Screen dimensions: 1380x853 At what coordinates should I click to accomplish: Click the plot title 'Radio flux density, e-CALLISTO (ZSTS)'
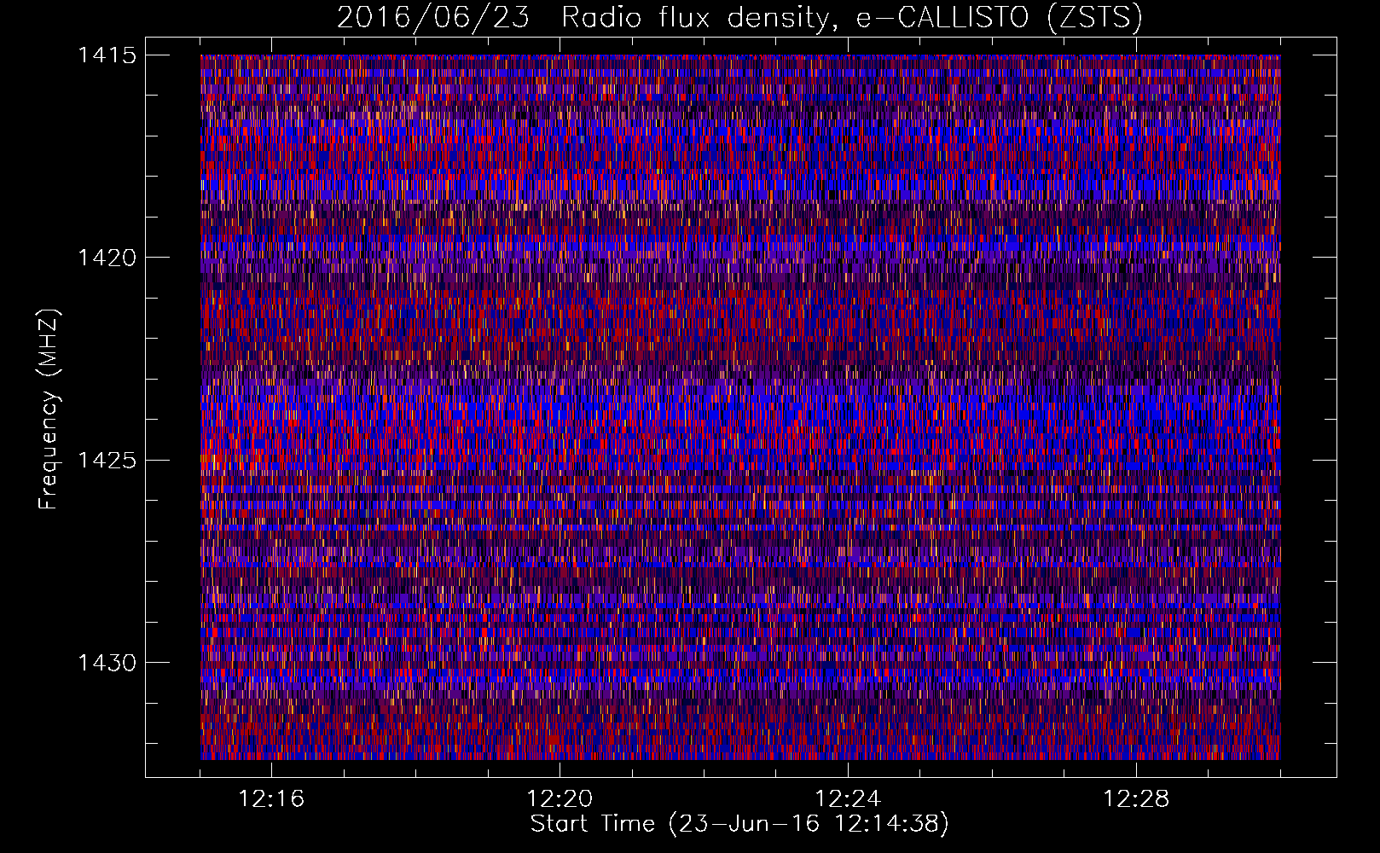852,17
